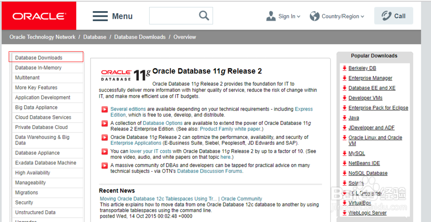This screenshot has height=222, width=431.
Task: Click download arrow icon beside Enterprise Manager
Action: (x=344, y=78)
